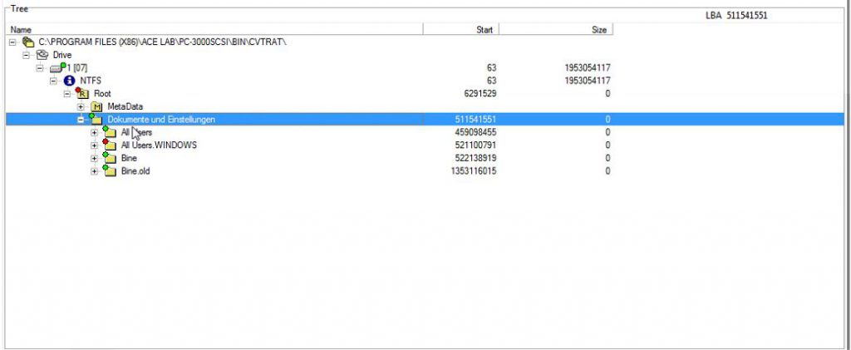This screenshot has width=851, height=350.
Task: Click the MetaData folder icon
Action: point(96,107)
